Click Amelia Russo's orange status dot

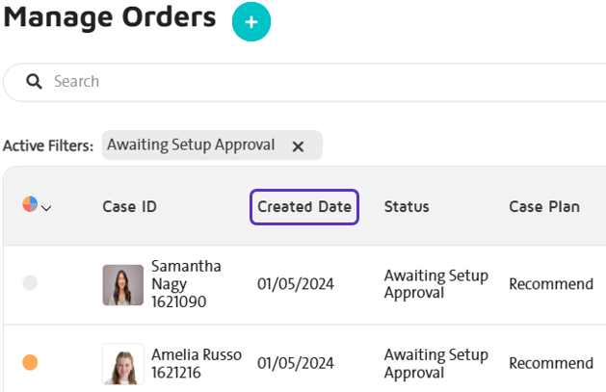point(30,362)
